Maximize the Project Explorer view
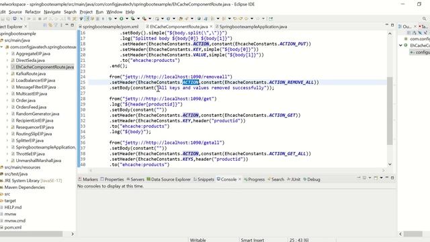The width and height of the screenshot is (430, 242). tap(72, 25)
